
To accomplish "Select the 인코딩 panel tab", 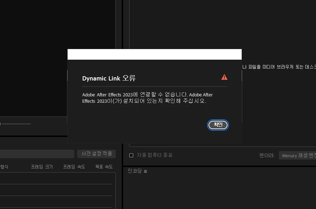I will 134,171.
